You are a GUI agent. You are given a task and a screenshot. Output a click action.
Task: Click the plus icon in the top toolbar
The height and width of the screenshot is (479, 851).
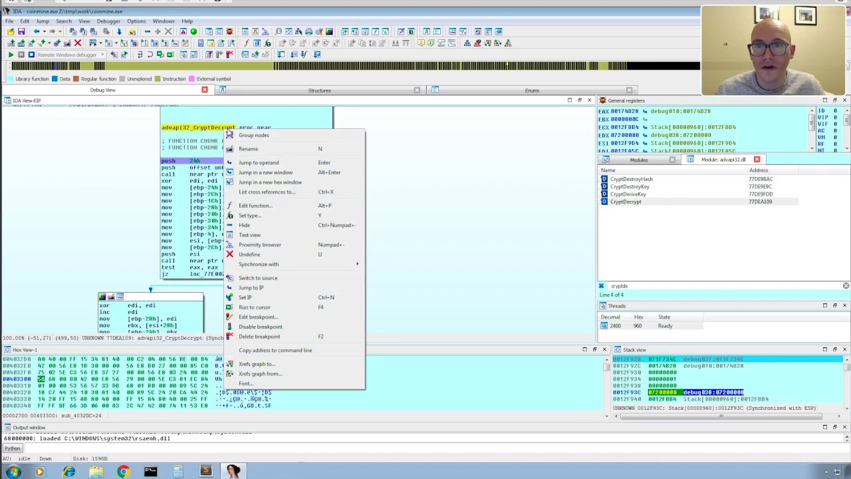(157, 31)
